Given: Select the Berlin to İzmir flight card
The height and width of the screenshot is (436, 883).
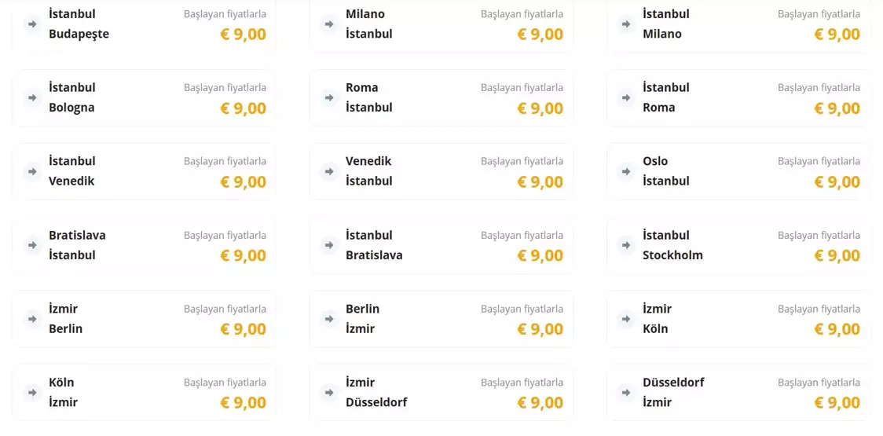Looking at the screenshot, I should pos(441,319).
